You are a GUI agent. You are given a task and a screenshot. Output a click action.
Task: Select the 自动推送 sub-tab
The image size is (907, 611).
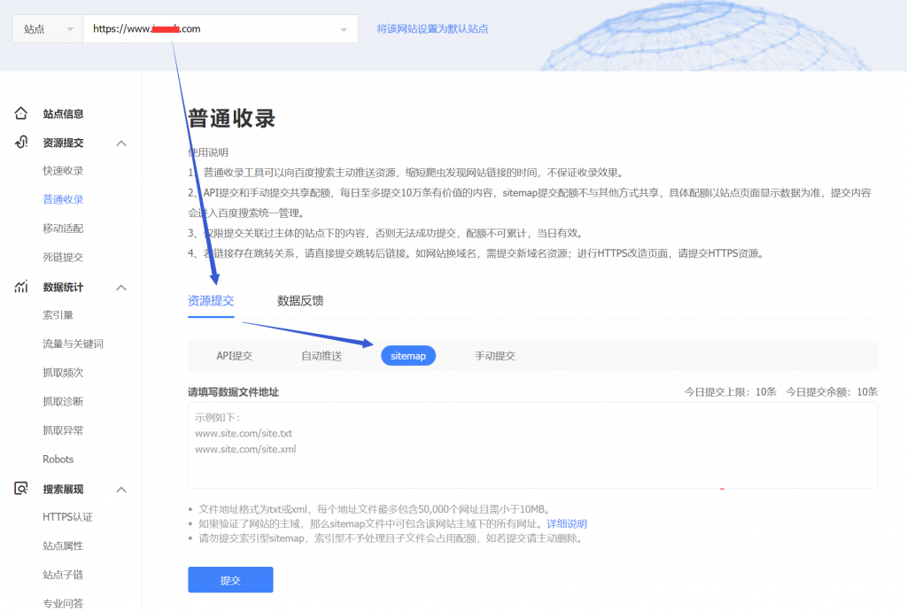322,356
